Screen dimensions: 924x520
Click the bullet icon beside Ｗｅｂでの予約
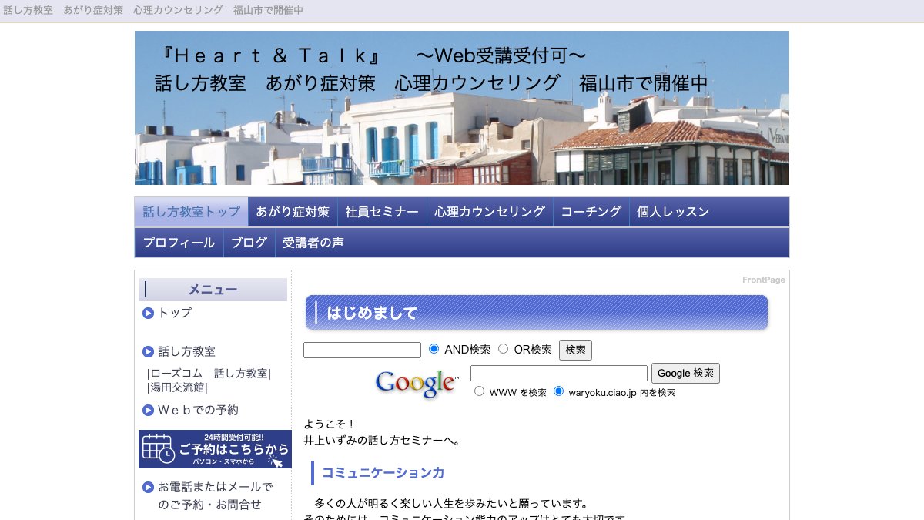point(148,410)
